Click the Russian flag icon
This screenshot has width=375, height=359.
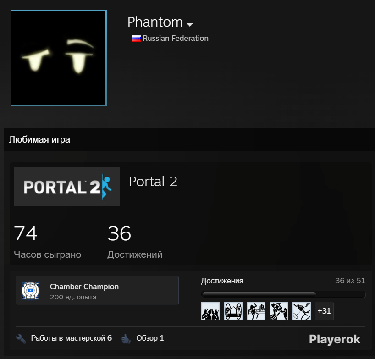coord(136,38)
